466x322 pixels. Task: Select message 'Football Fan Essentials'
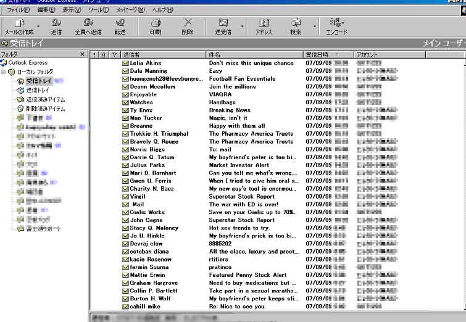pyautogui.click(x=242, y=79)
